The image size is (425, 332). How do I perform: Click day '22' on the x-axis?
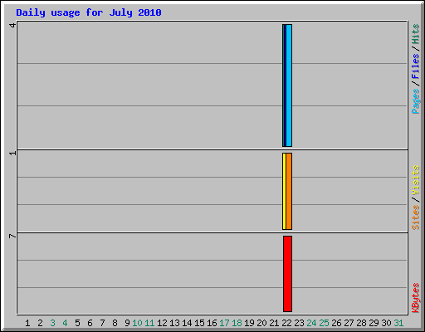[287, 323]
